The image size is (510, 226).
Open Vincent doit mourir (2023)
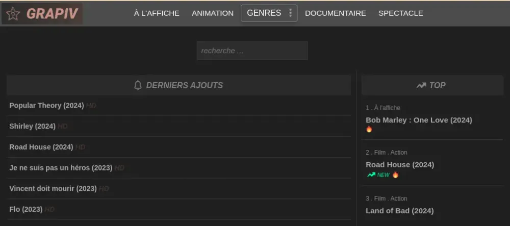click(53, 189)
